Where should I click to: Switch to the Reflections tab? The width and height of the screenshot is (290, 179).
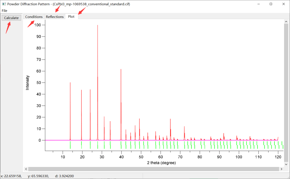(55, 17)
